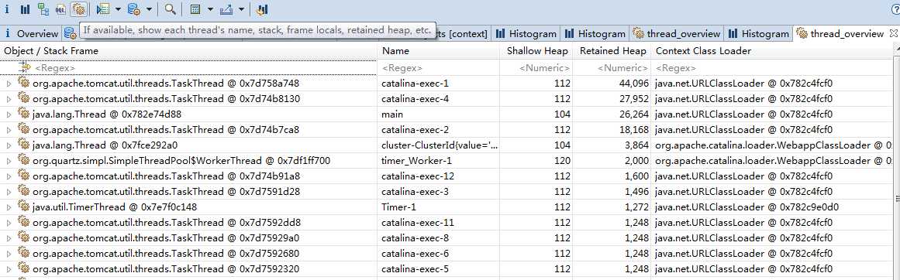Click the calculate retained size icon

click(195, 9)
